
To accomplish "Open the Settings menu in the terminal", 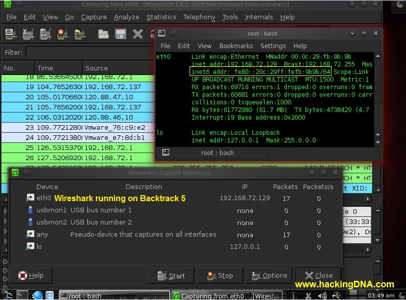I will pos(273,46).
